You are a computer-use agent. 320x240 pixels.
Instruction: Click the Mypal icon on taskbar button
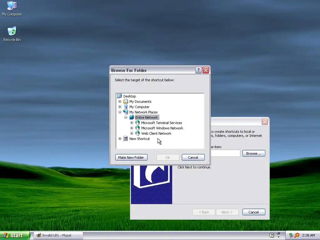coord(38,235)
